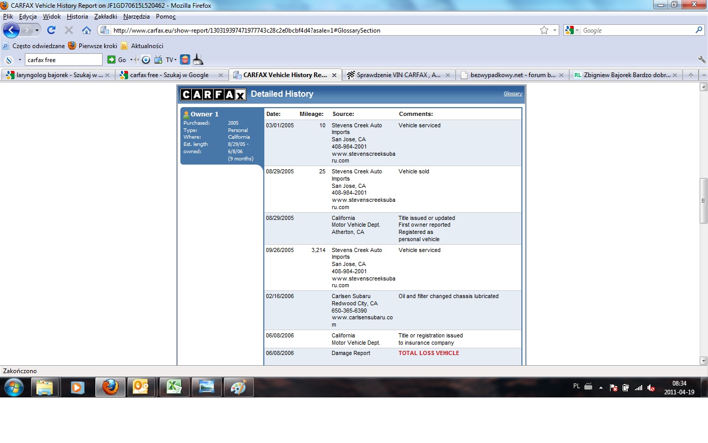Click the scrollbar up arrow on page
The image size is (708, 443).
pos(703,87)
